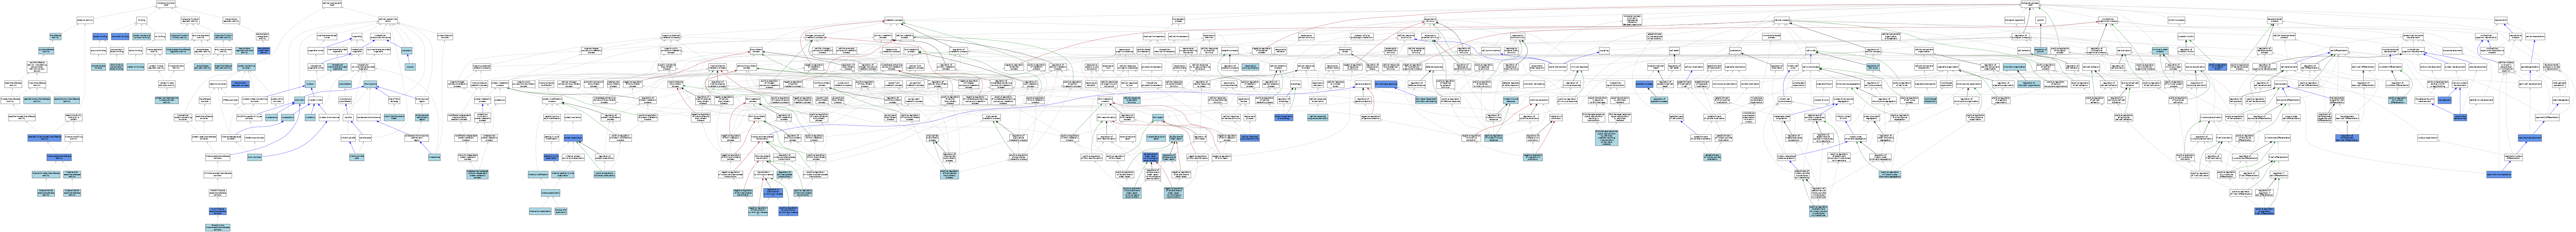2576x232 pixels.
Task: Select the 'spindle' node
Action: tap(348, 117)
